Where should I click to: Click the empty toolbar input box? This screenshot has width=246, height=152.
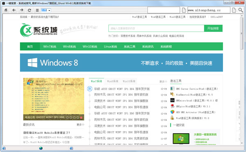pyautogui.click(x=164, y=10)
